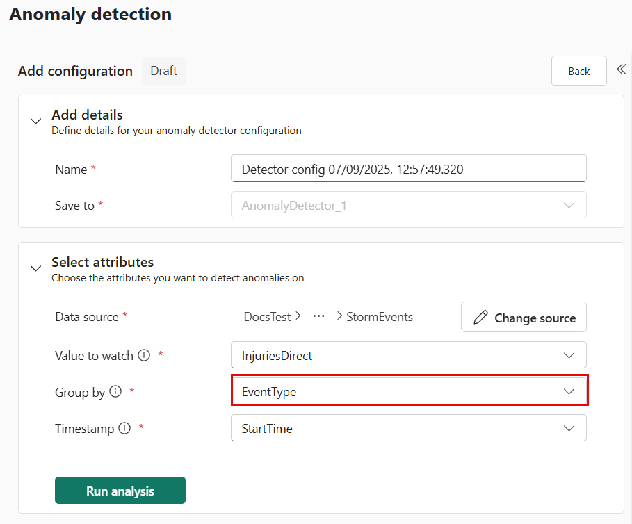632x524 pixels.
Task: Click the ellipsis in the data source breadcrumb
Action: click(x=318, y=317)
